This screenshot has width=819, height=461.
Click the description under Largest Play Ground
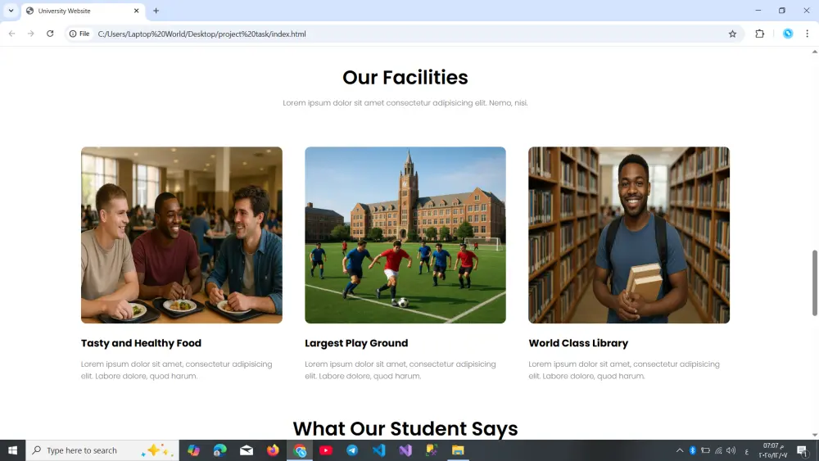point(400,369)
